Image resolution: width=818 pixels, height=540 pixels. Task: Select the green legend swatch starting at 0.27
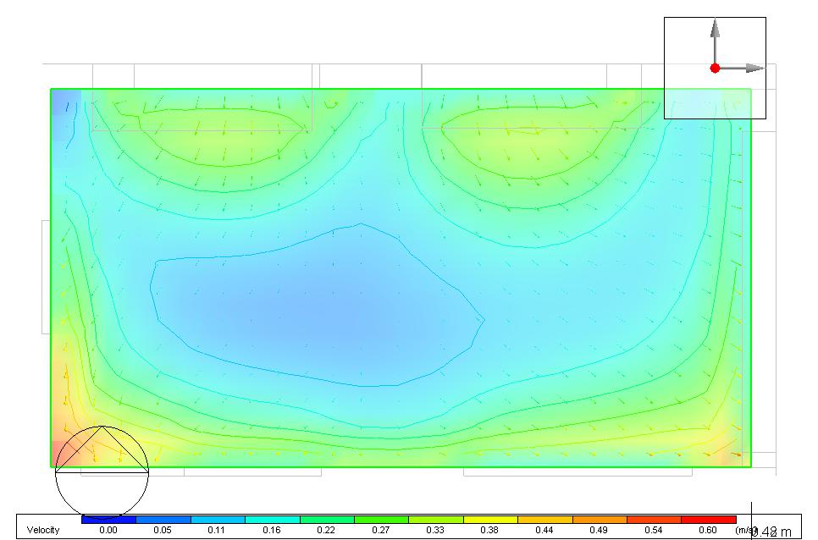pyautogui.click(x=381, y=520)
